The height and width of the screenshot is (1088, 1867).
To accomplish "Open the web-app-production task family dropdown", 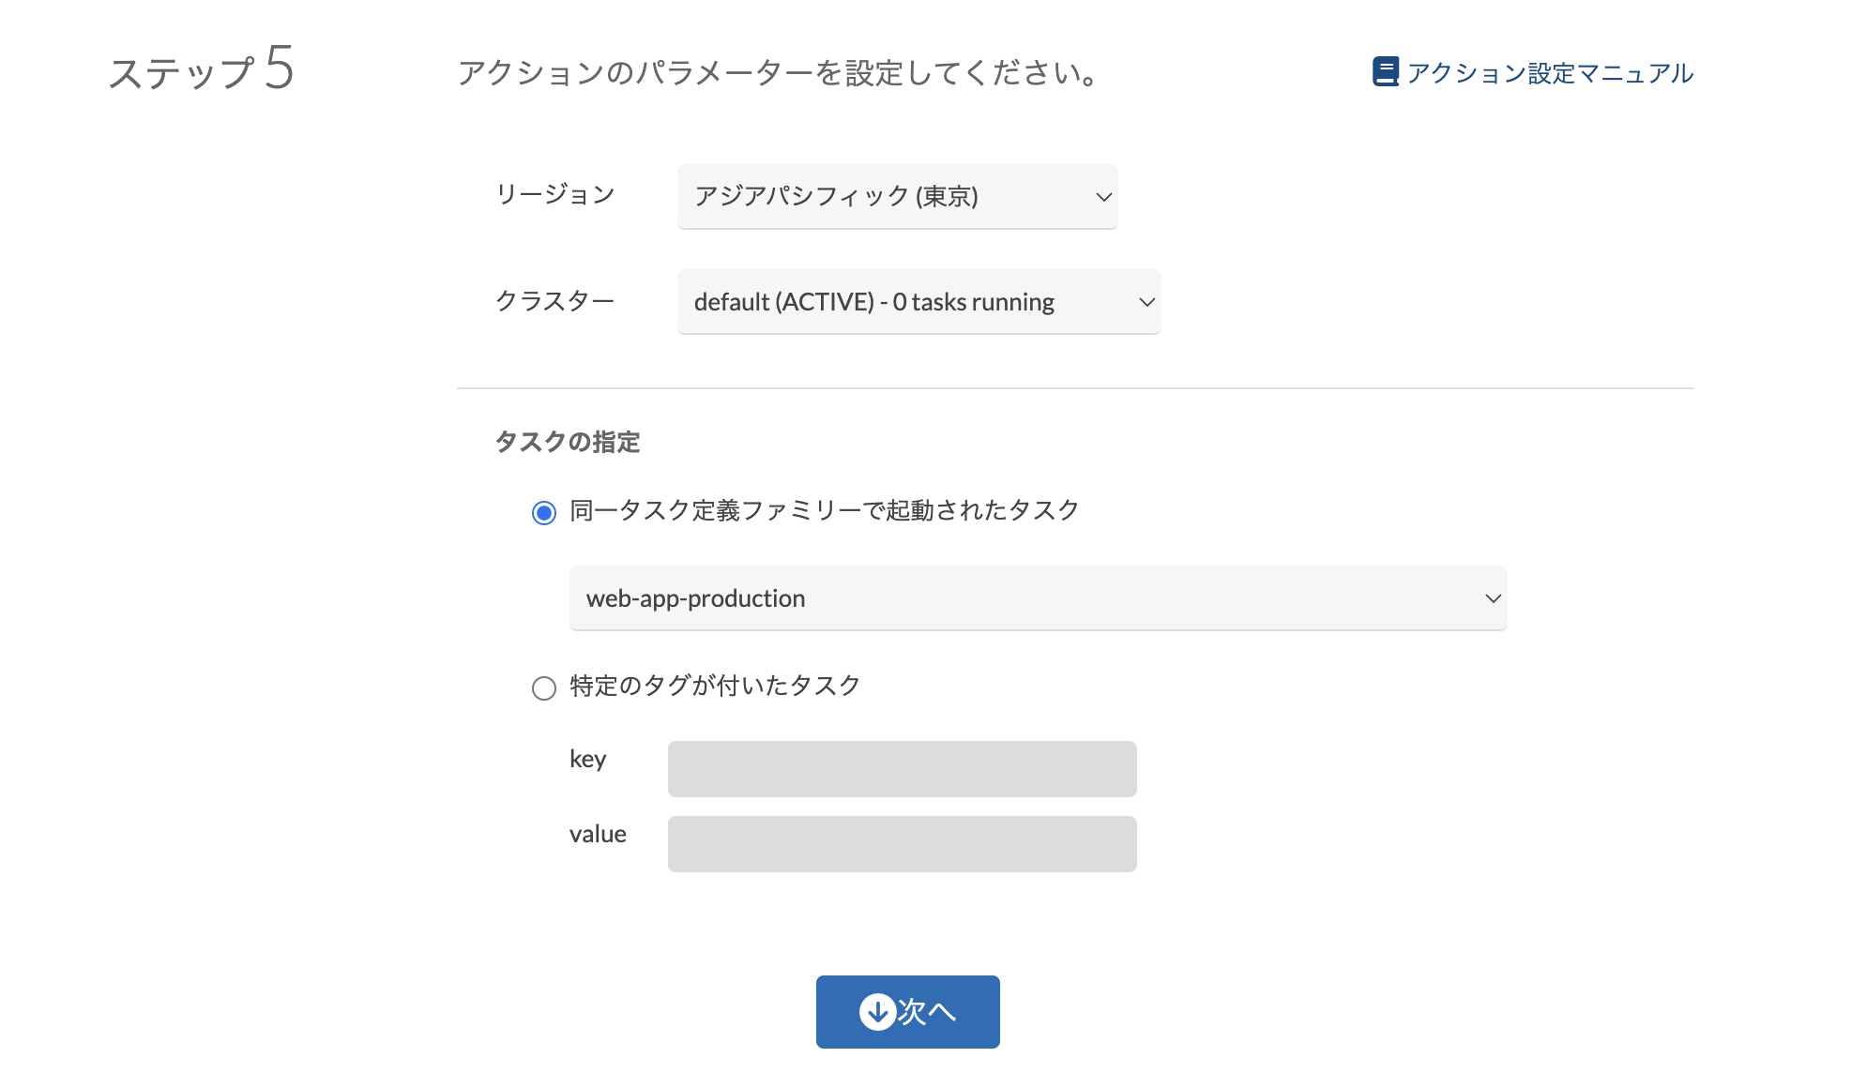I will pos(1038,598).
